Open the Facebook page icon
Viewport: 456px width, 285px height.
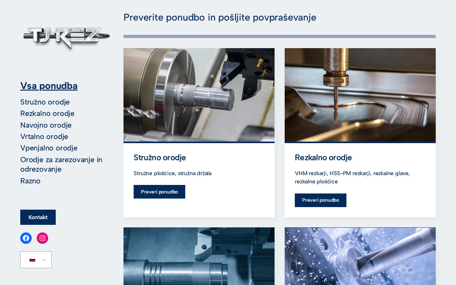click(x=26, y=238)
